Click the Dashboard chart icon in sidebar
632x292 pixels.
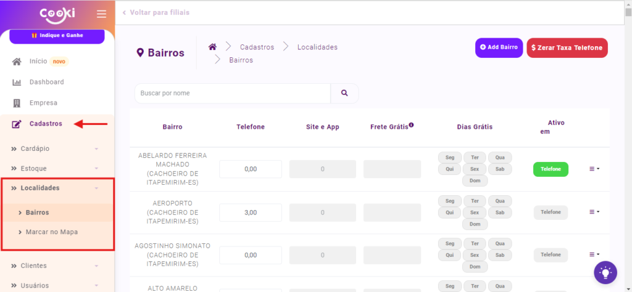click(x=17, y=82)
